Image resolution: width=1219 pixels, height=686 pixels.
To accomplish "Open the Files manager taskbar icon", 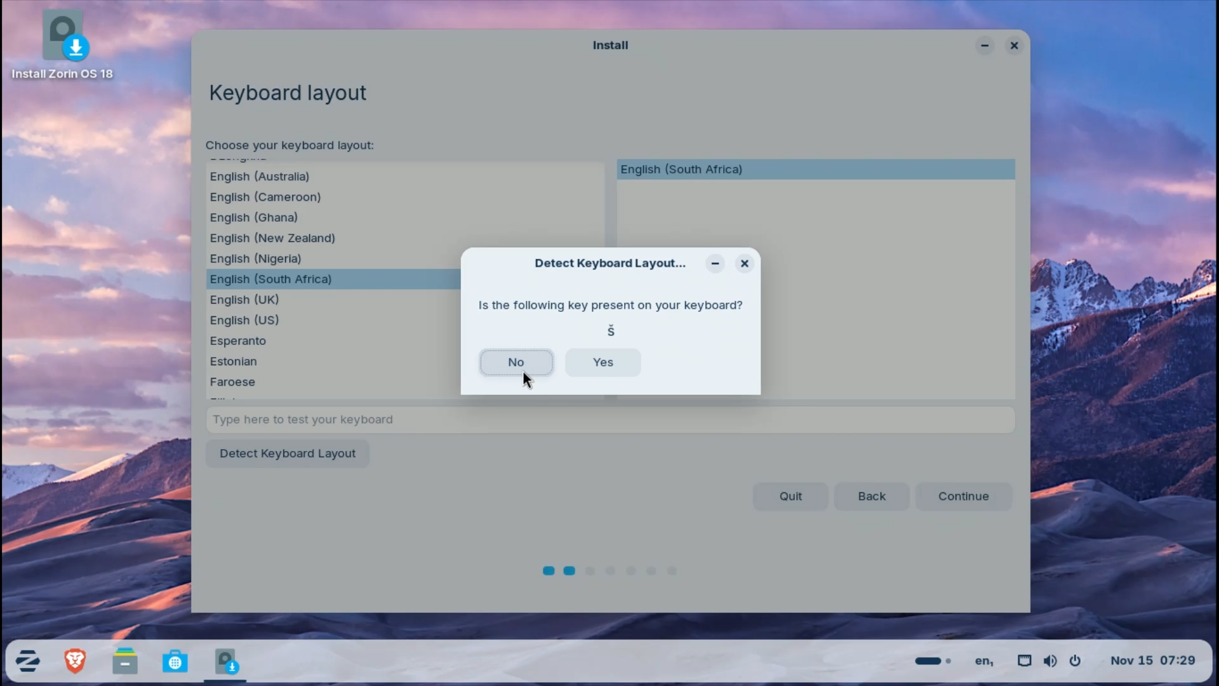I will [125, 661].
